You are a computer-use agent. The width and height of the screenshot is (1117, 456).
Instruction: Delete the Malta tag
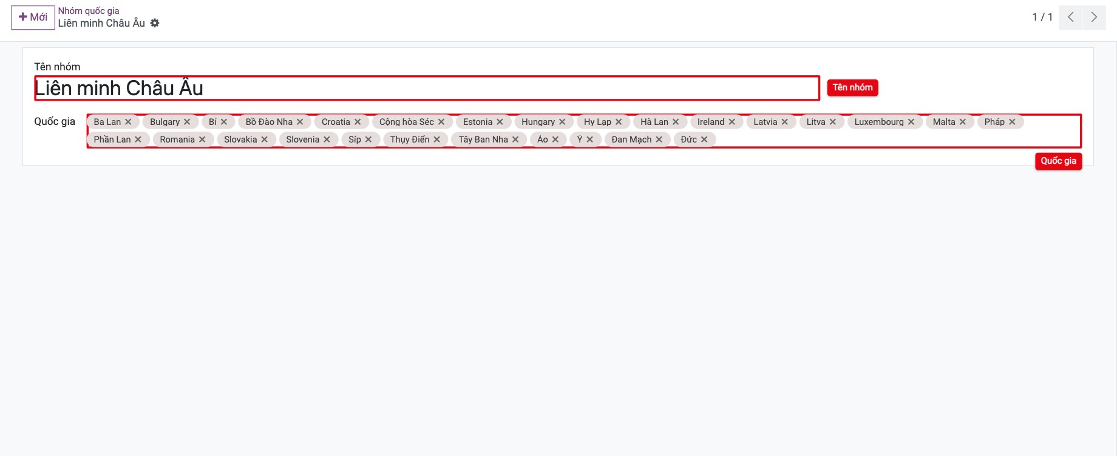pos(963,122)
